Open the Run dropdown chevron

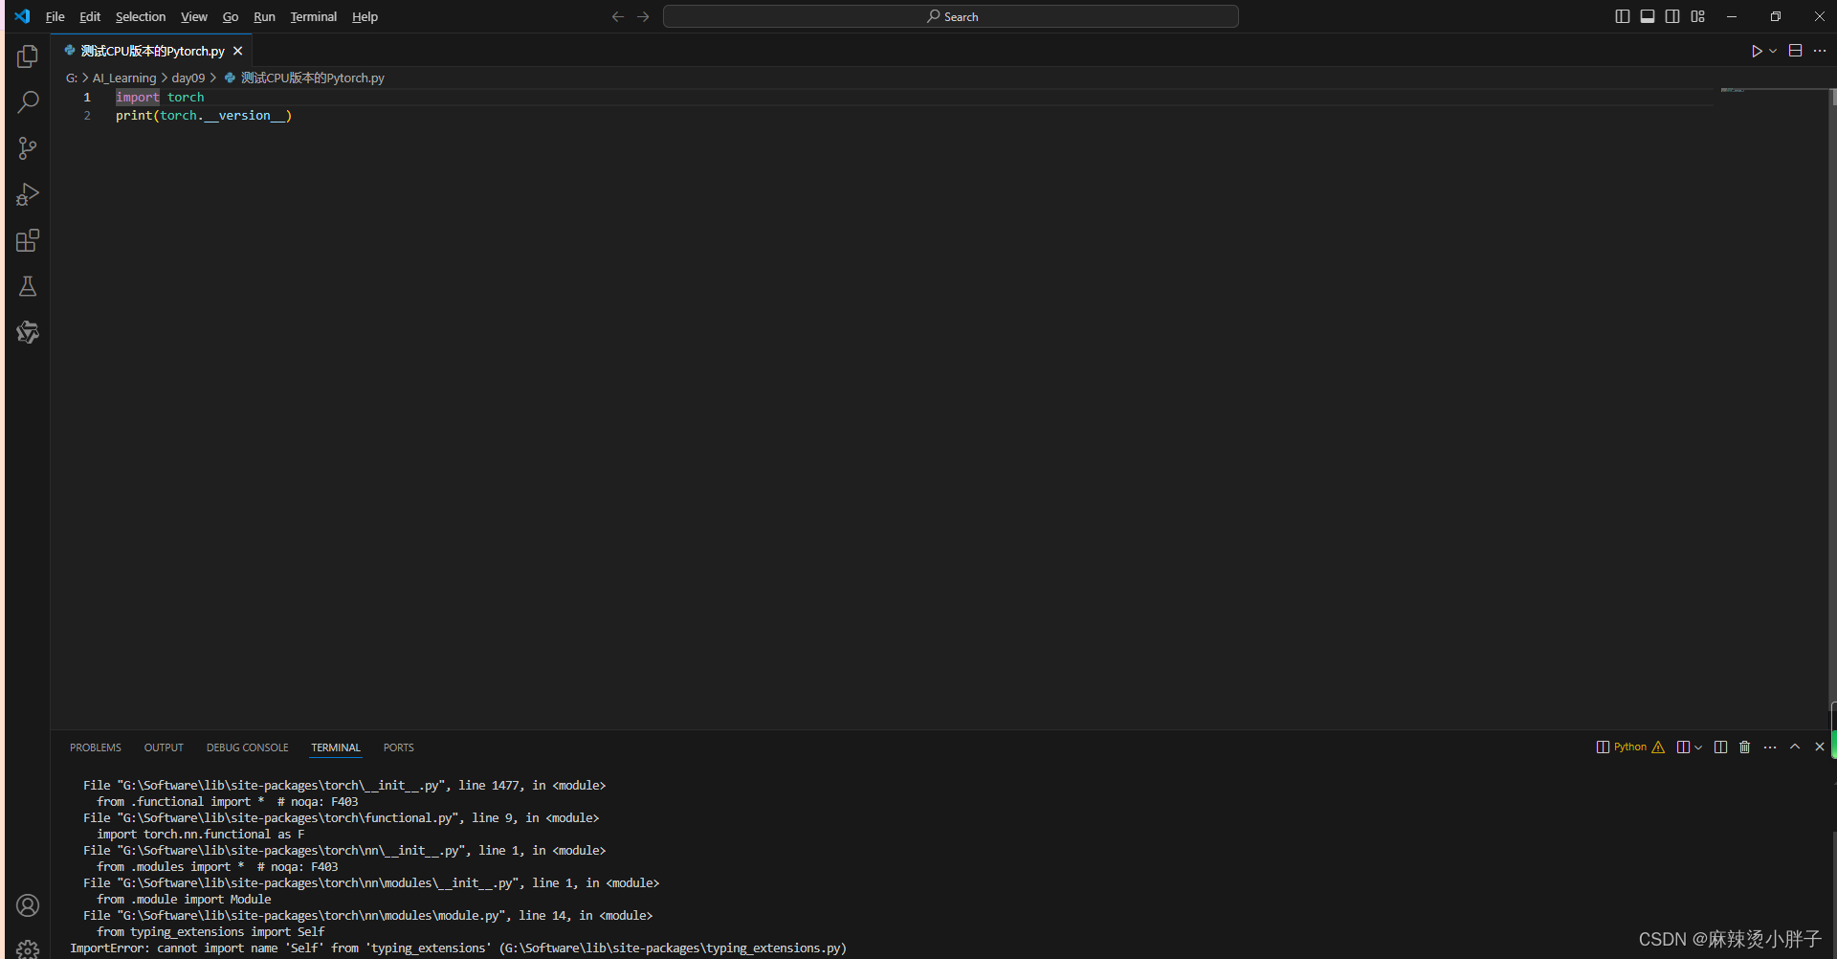point(1772,51)
